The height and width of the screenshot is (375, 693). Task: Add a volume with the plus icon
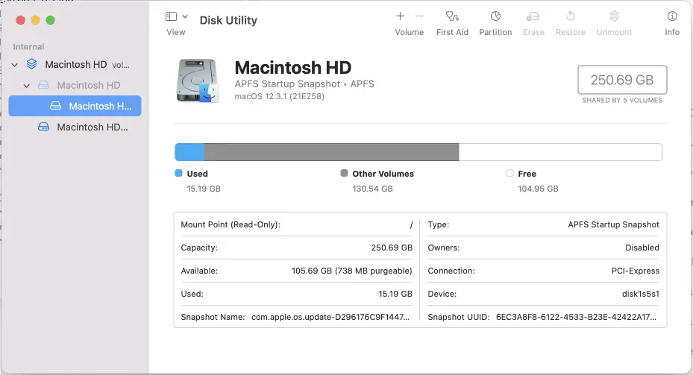[400, 16]
